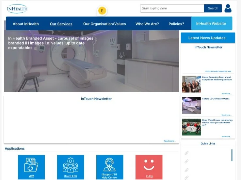The height and width of the screenshot is (180, 241).
Task: Focus the Start typing here search field
Action: (x=172, y=8)
